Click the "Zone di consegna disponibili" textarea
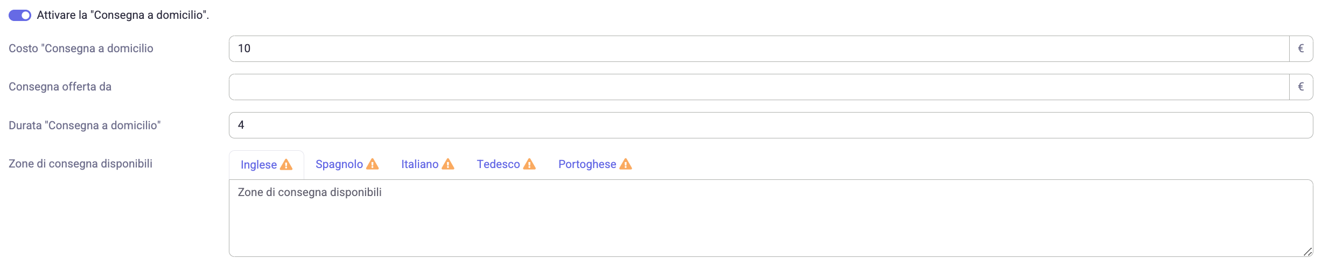The image size is (1322, 265). (x=771, y=218)
